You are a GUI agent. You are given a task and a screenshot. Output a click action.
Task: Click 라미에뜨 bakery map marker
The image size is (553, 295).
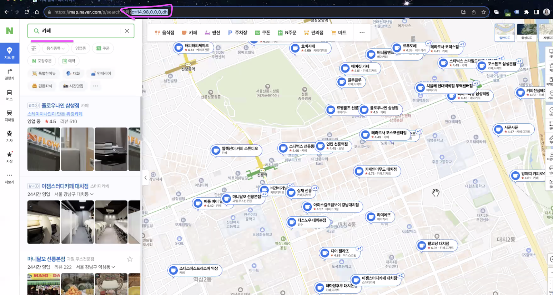(x=380, y=217)
